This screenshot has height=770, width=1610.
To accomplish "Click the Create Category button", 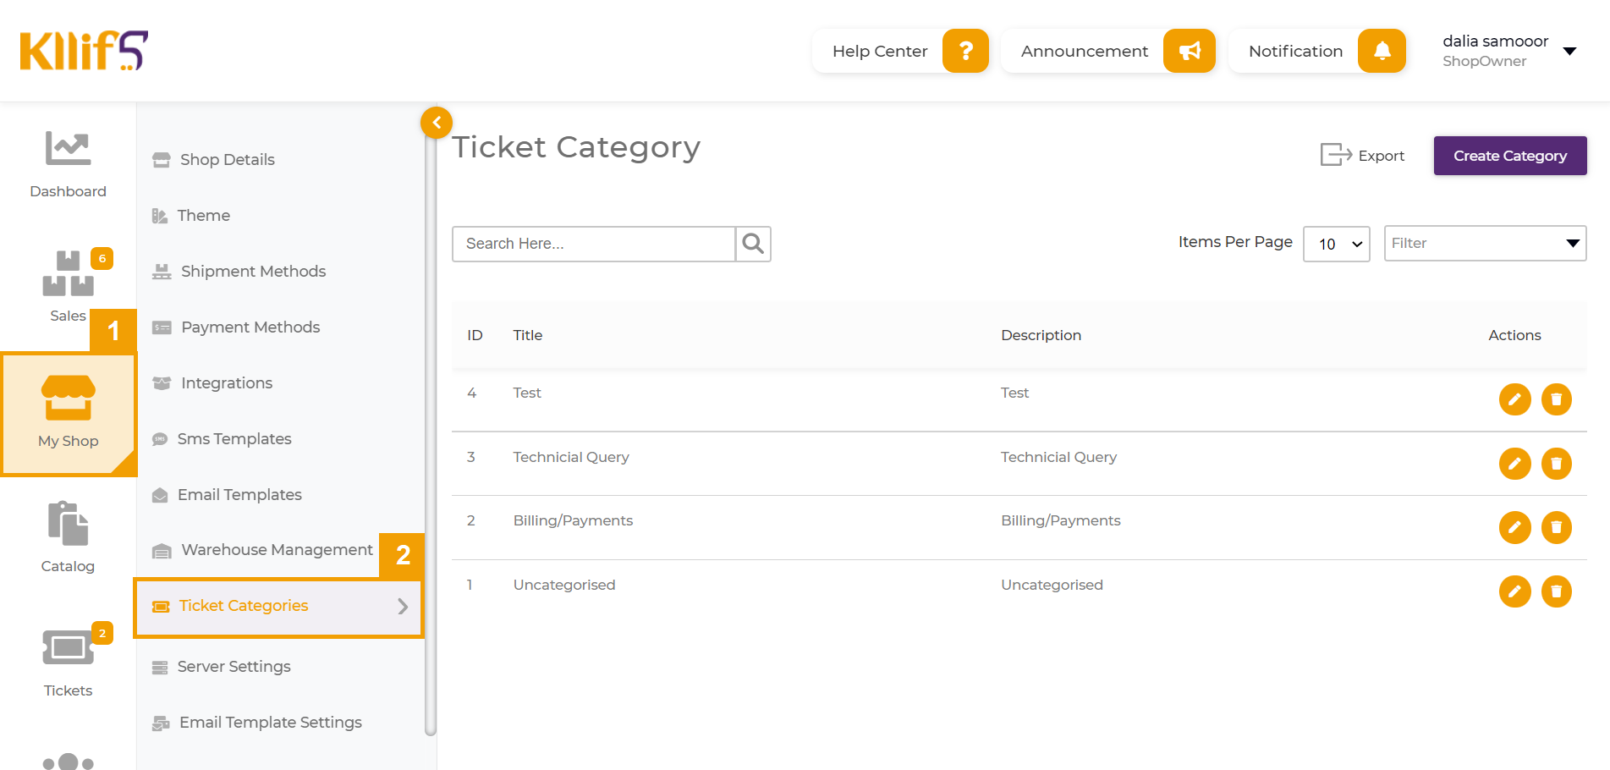I will (x=1509, y=156).
